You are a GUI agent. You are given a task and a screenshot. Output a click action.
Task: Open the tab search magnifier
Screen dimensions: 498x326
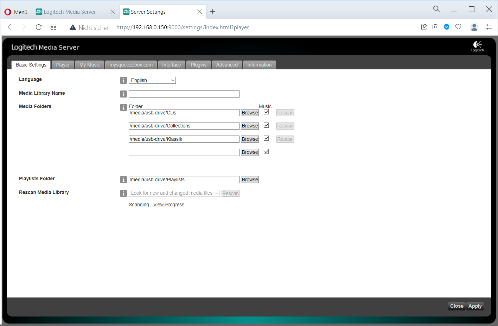tap(436, 9)
